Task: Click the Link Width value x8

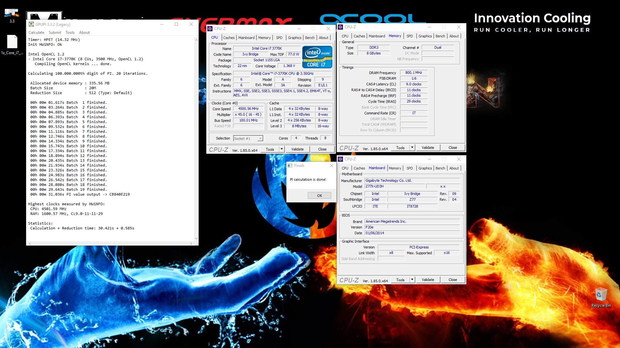Action: [391, 253]
